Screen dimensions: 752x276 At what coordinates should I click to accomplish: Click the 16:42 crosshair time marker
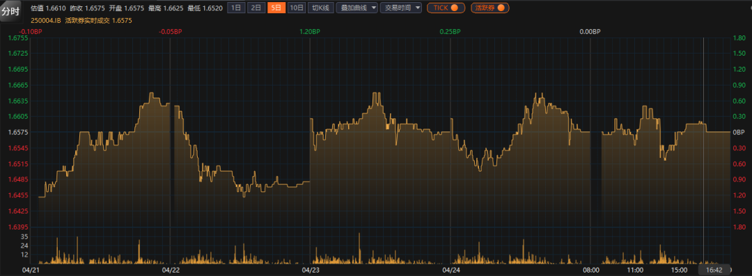point(714,270)
